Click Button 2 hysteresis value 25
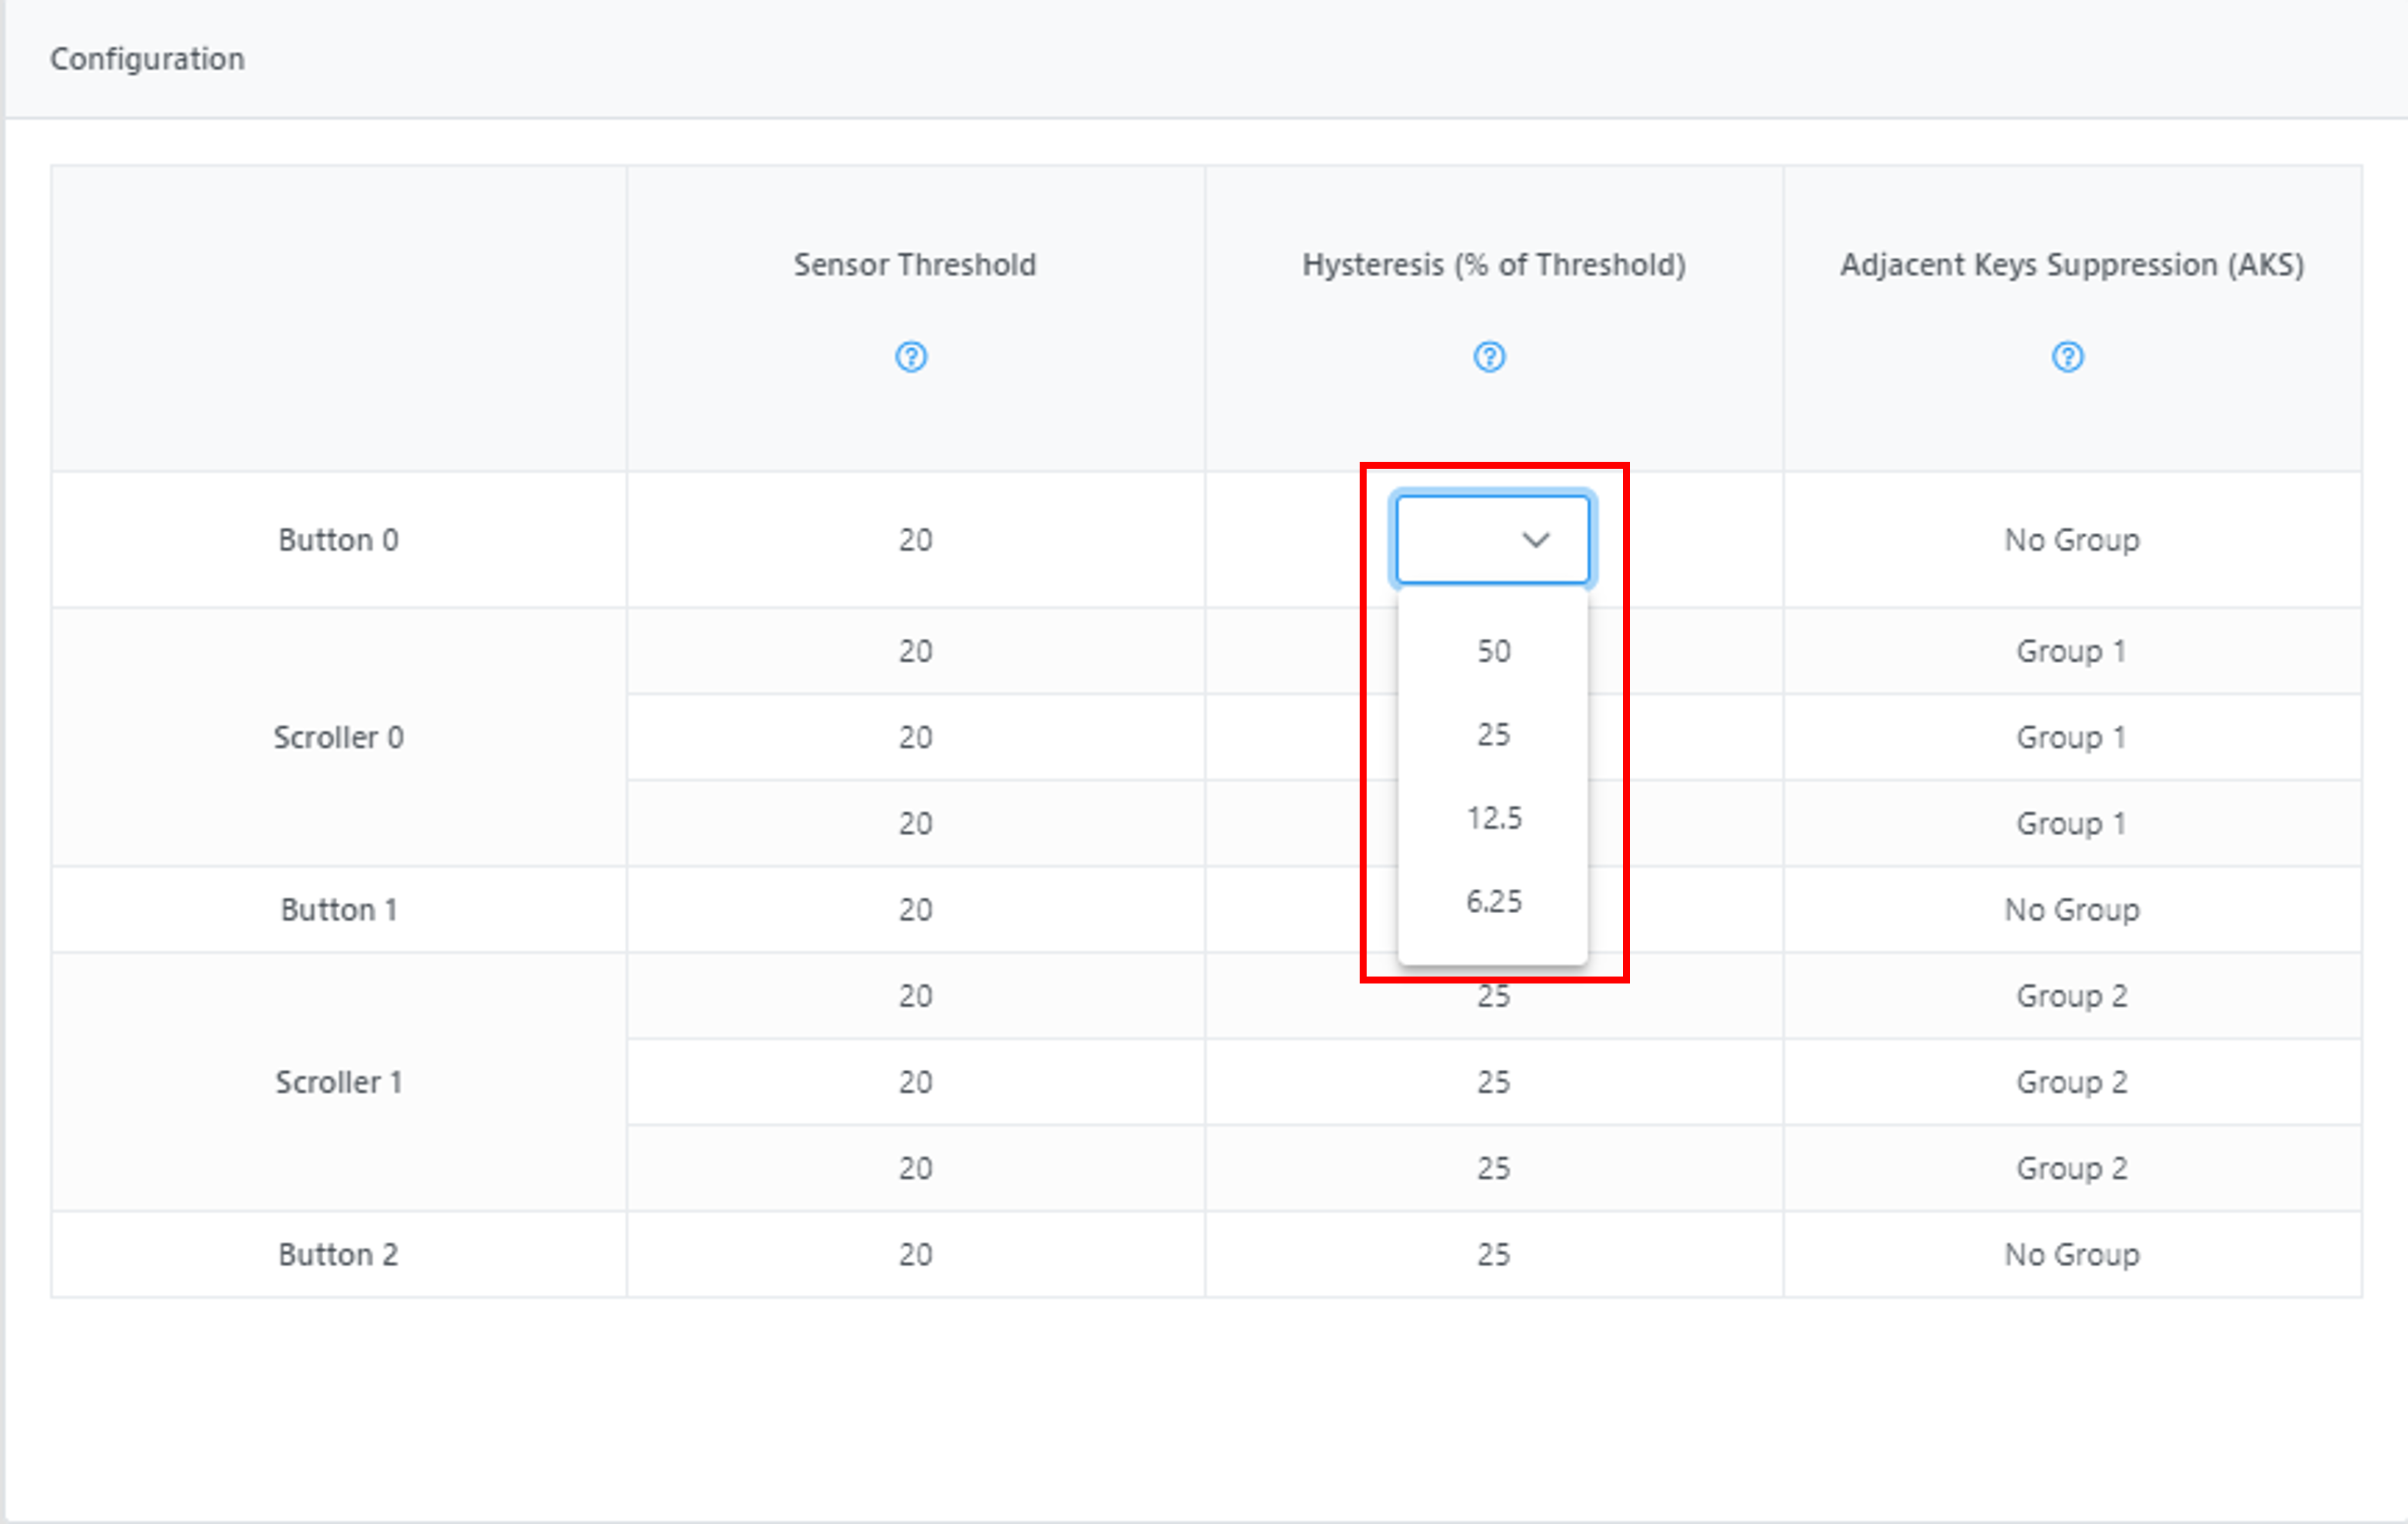 click(x=1493, y=1254)
